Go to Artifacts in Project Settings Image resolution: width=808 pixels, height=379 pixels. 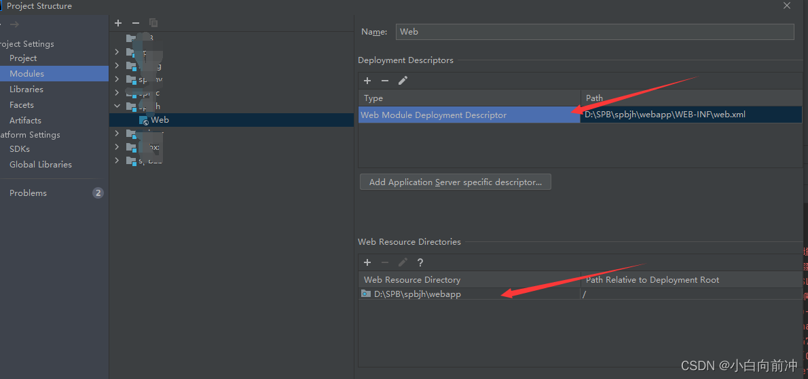point(25,121)
